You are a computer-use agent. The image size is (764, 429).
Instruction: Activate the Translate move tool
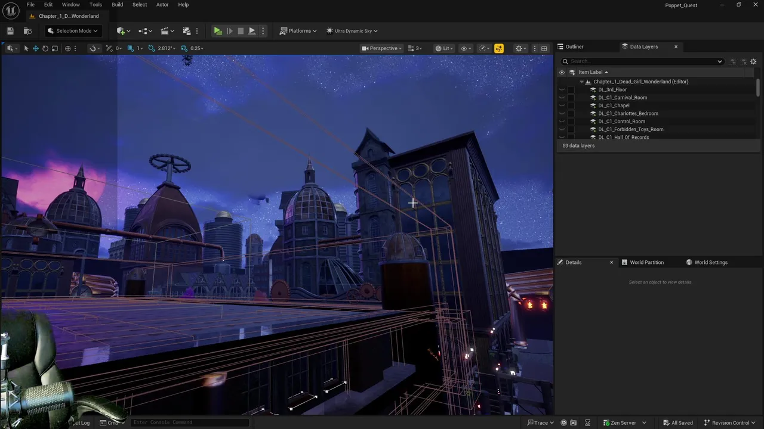[35, 48]
